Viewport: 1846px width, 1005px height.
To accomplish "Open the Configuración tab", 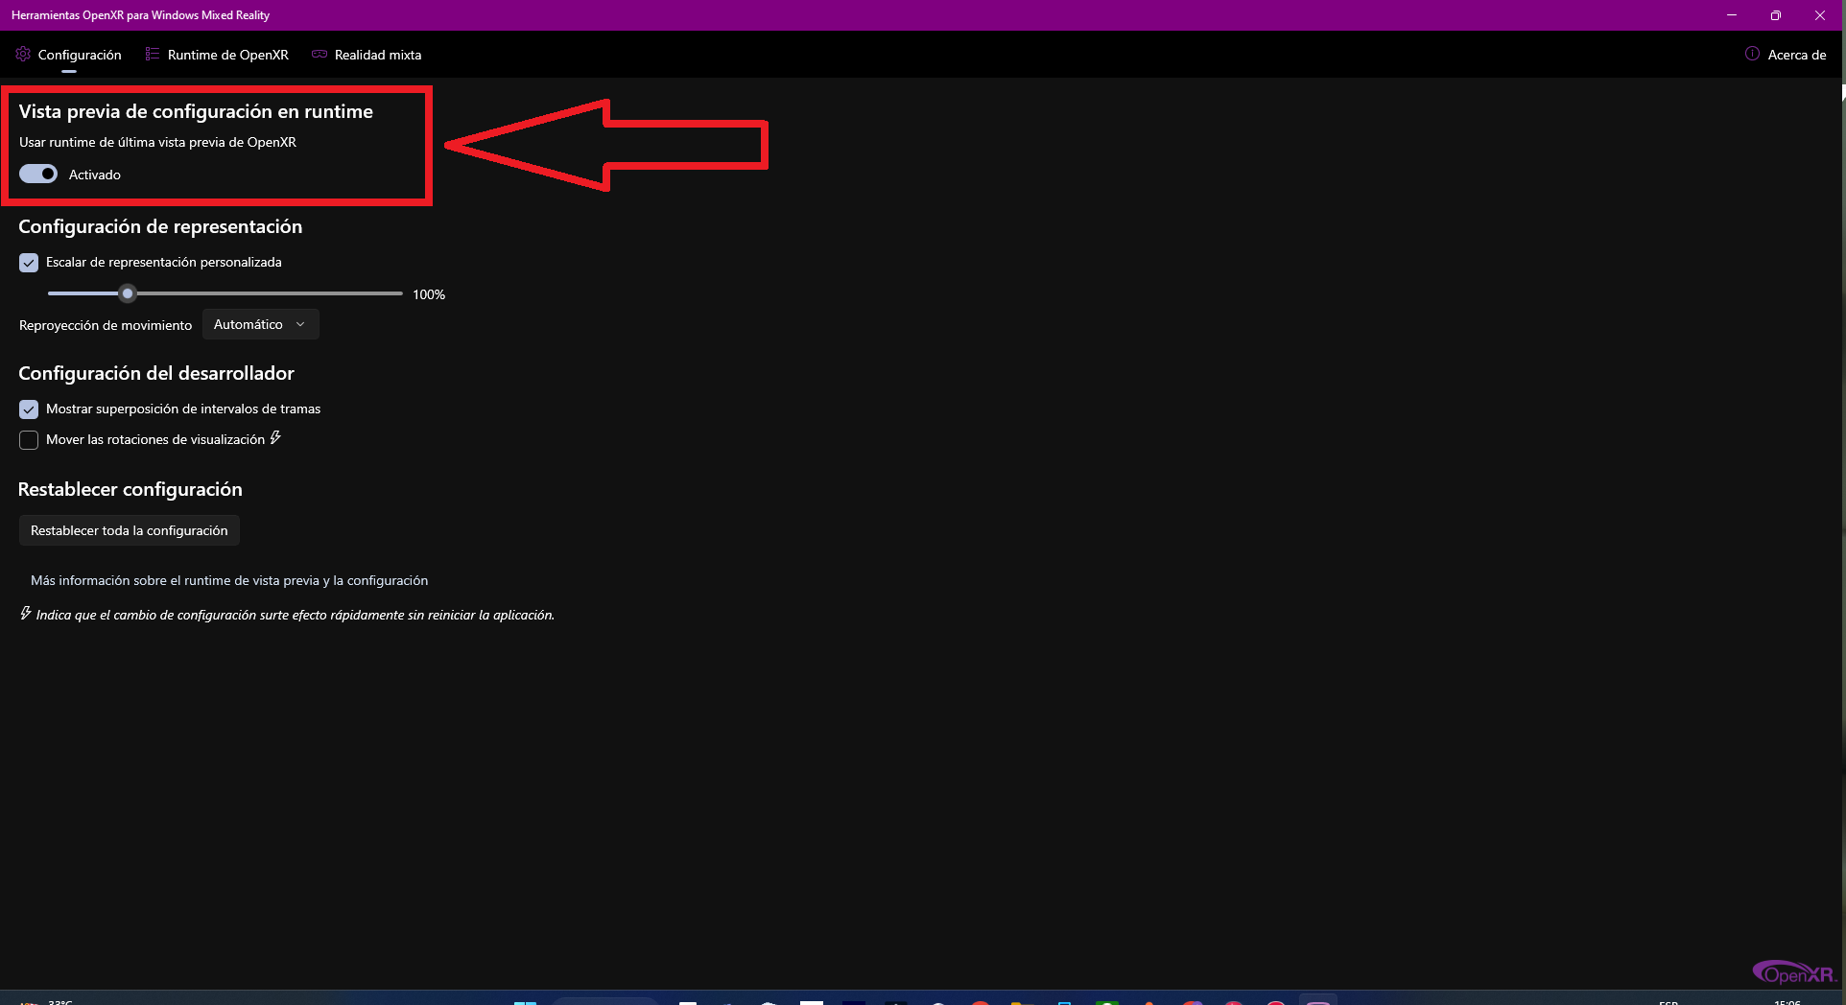I will (69, 55).
